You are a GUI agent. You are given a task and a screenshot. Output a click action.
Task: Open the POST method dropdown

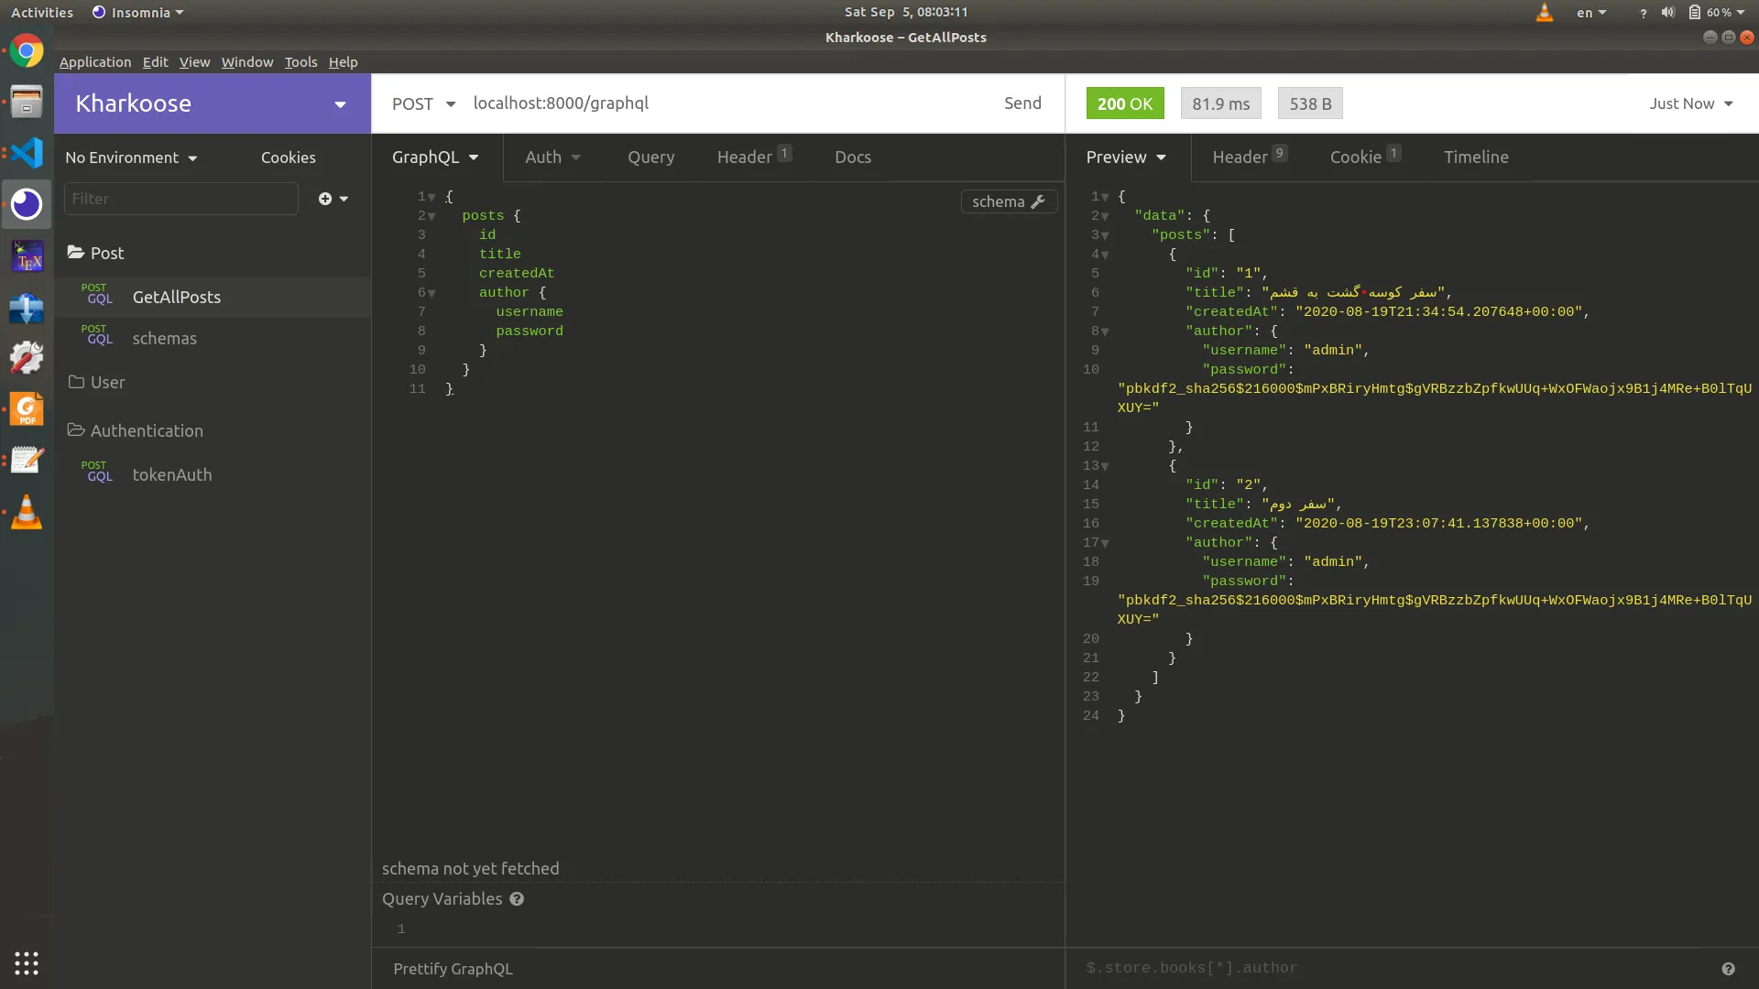point(423,103)
